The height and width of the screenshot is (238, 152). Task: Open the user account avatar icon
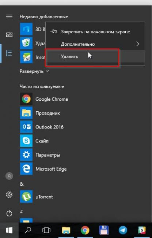9,176
